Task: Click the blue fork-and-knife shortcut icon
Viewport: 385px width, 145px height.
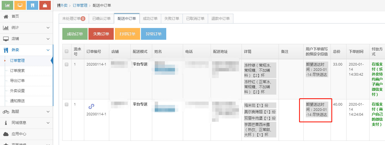Action: (x=33, y=5)
